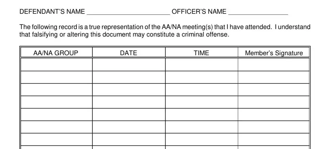
Task: Click fifth row DATE cell
Action: [129, 114]
